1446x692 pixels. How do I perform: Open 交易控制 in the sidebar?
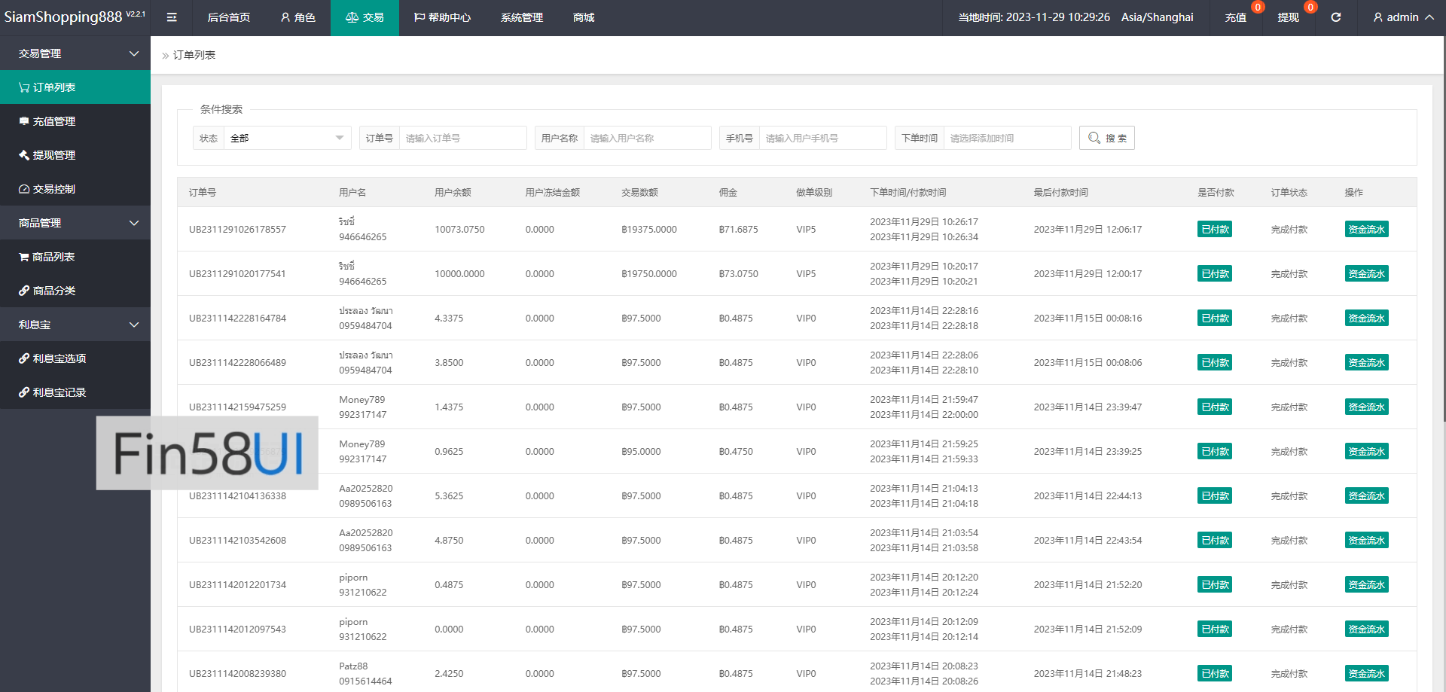tap(53, 189)
